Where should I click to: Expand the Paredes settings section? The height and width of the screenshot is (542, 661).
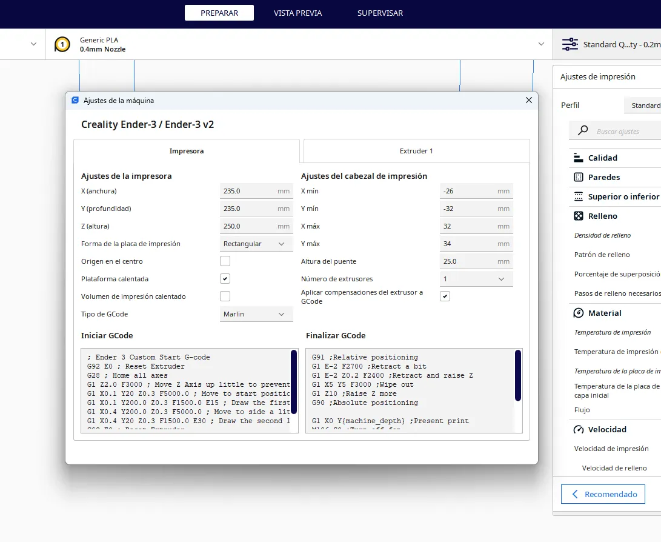(x=615, y=177)
